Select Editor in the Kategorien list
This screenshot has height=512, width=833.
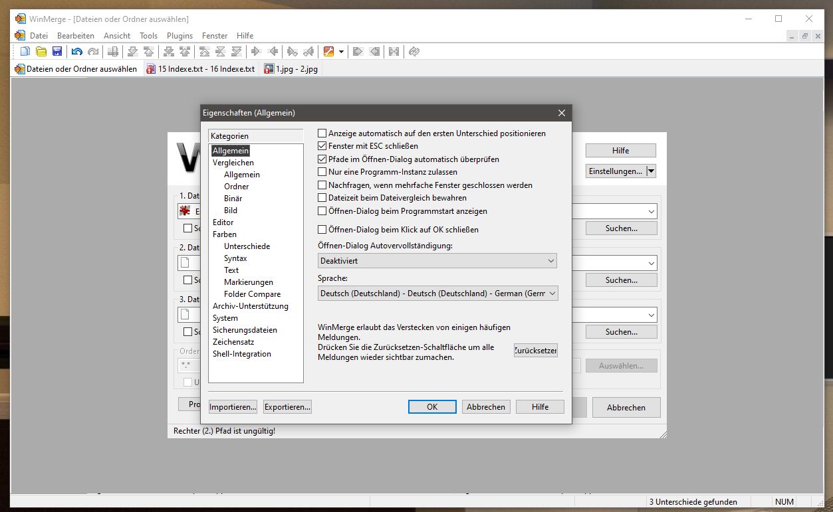coord(223,222)
